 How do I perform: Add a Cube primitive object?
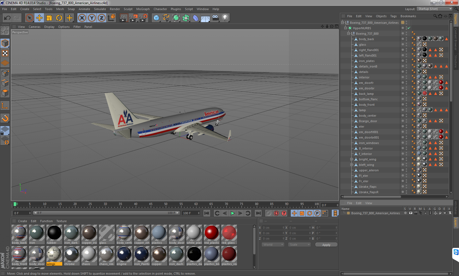click(x=156, y=18)
